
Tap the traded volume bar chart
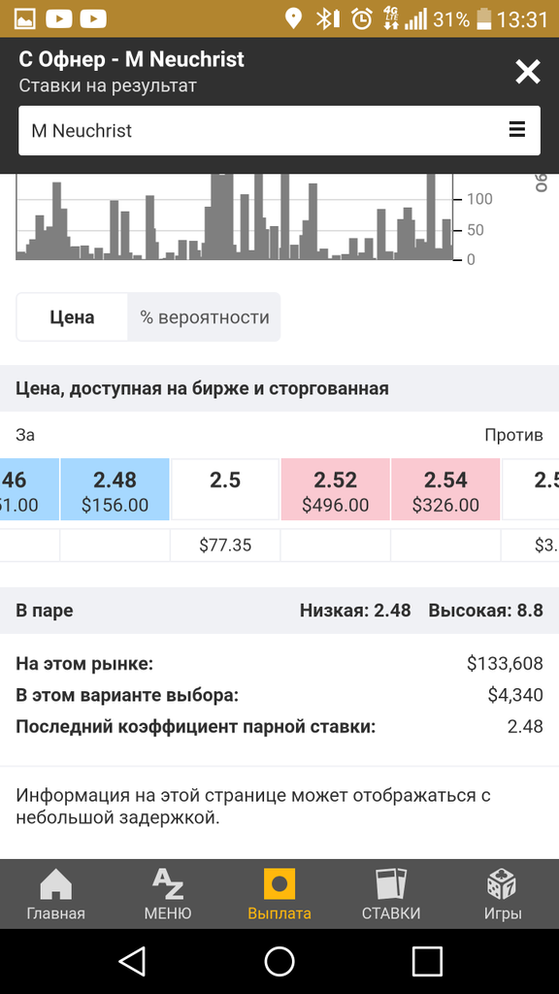point(235,216)
